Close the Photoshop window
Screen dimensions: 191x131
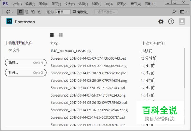click(x=184, y=2)
